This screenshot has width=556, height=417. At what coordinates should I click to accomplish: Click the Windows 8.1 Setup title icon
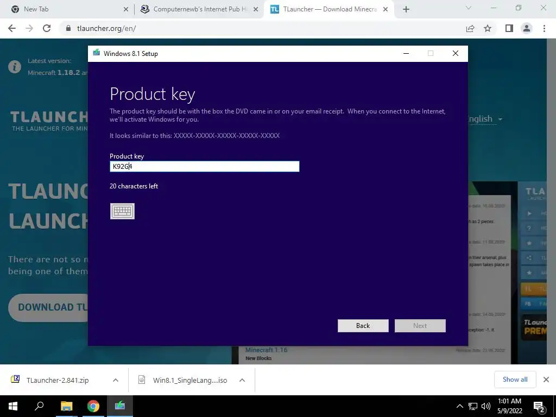click(97, 53)
